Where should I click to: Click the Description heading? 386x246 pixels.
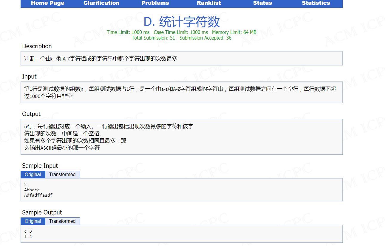(37, 46)
